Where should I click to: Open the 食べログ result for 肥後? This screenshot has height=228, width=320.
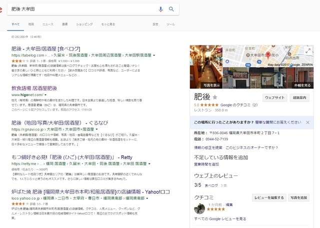[45, 49]
